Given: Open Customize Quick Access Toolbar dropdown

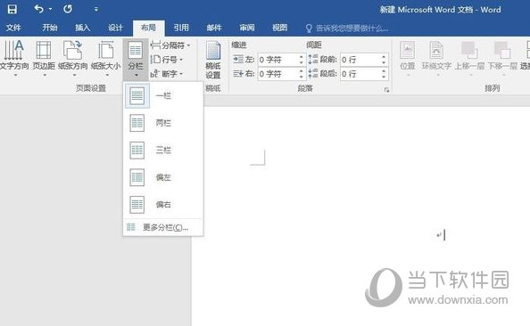Looking at the screenshot, I should tap(96, 10).
